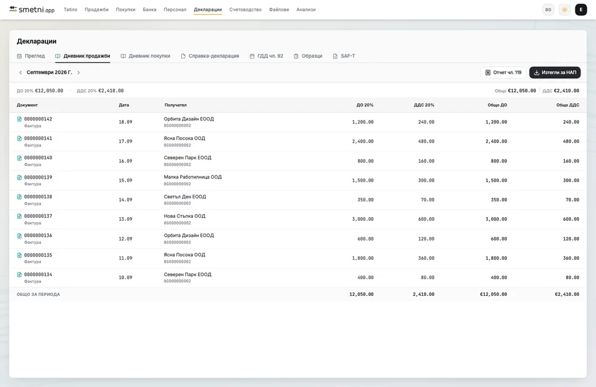Open the Анализи menu
Screen dimensions: 596x387
click(x=306, y=9)
